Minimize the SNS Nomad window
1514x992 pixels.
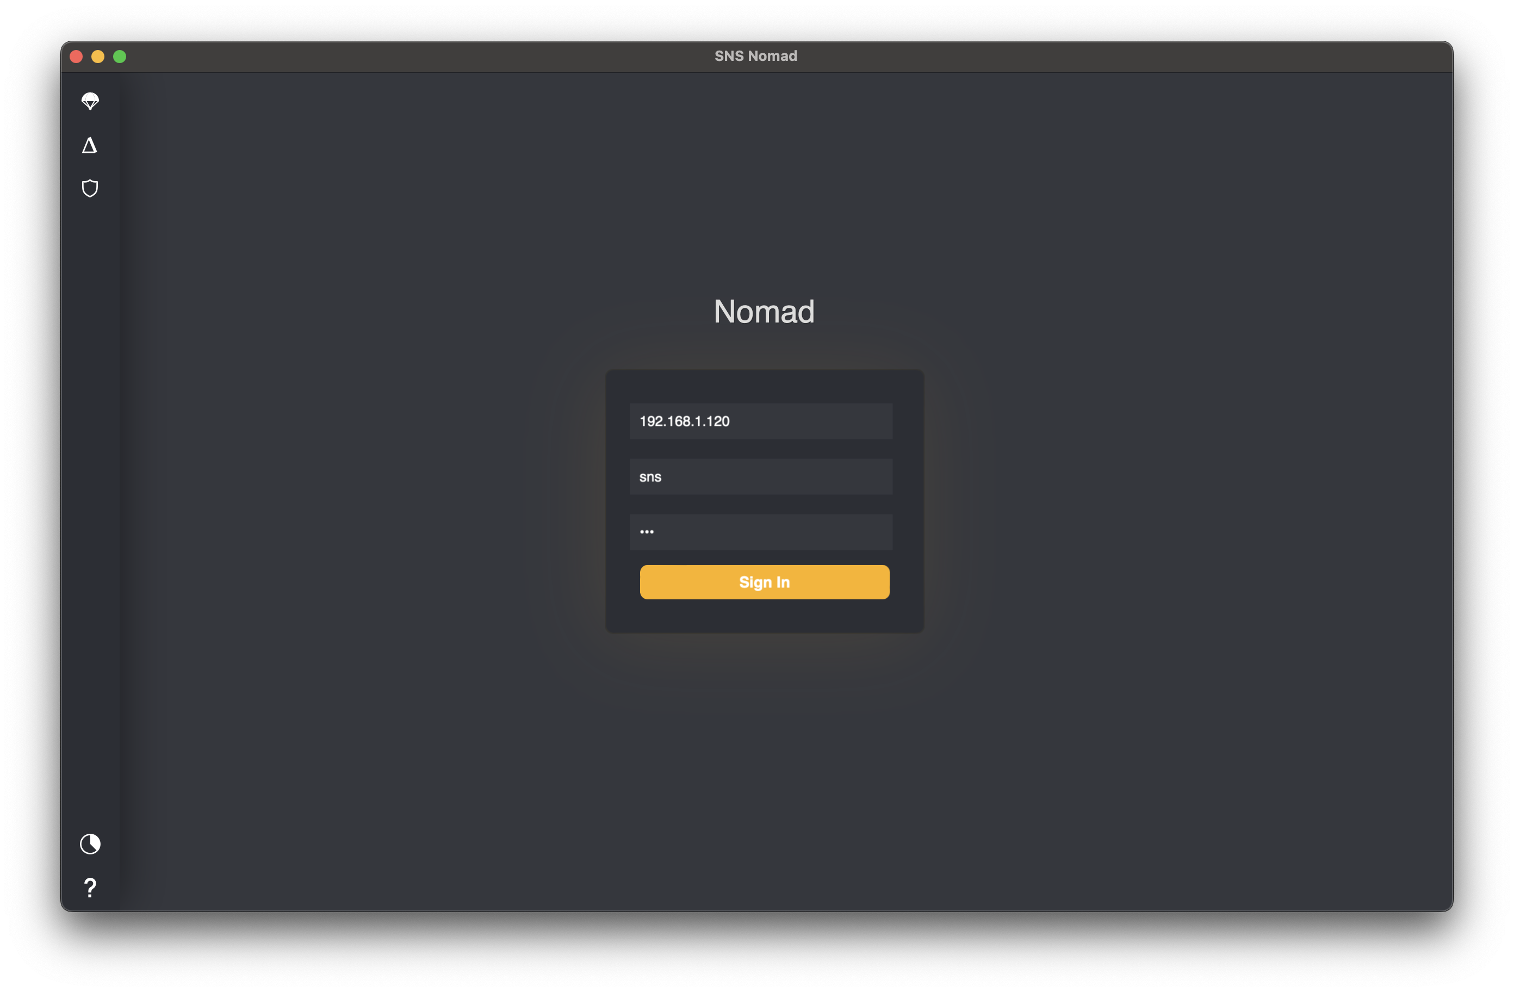click(98, 57)
